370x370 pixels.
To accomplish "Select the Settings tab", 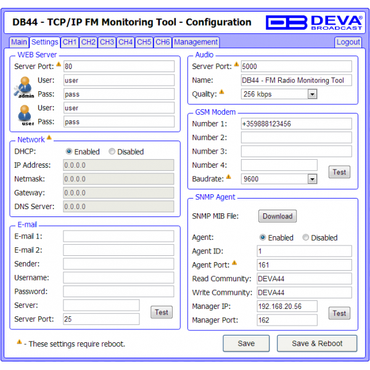I will [45, 42].
